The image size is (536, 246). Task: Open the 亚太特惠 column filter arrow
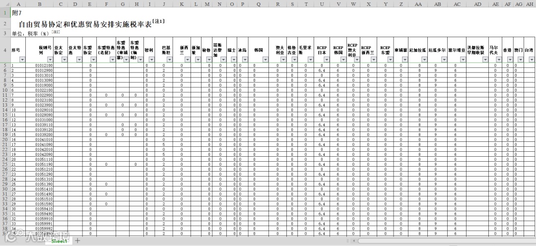click(79, 60)
